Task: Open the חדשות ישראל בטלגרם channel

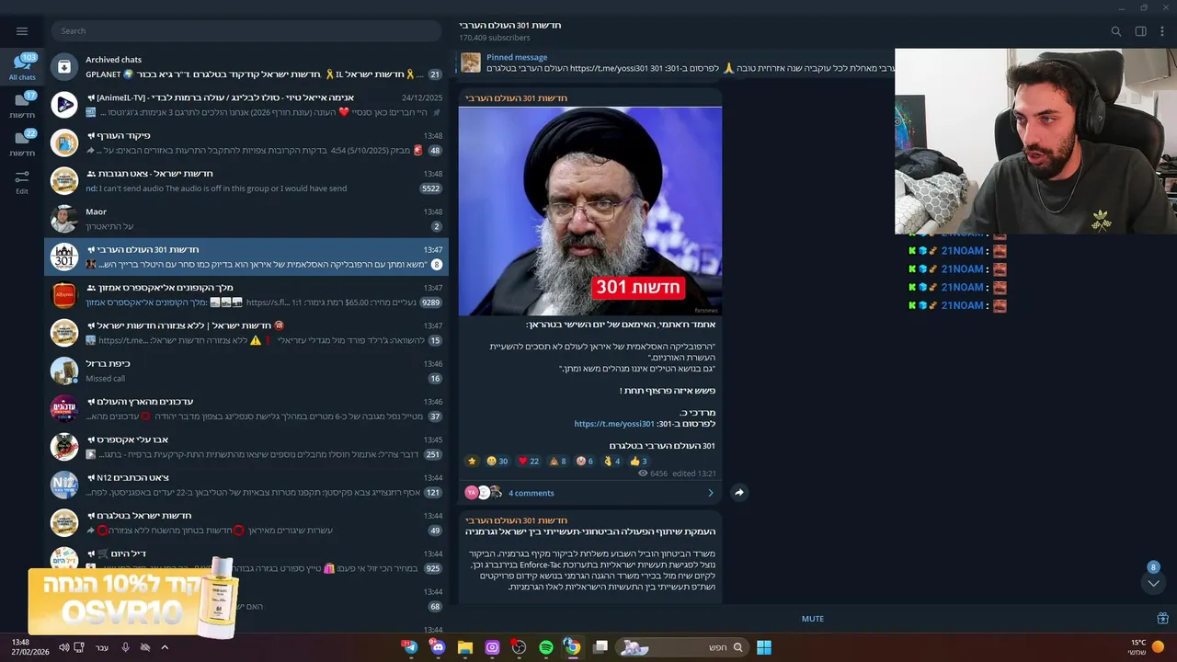Action: [246, 523]
